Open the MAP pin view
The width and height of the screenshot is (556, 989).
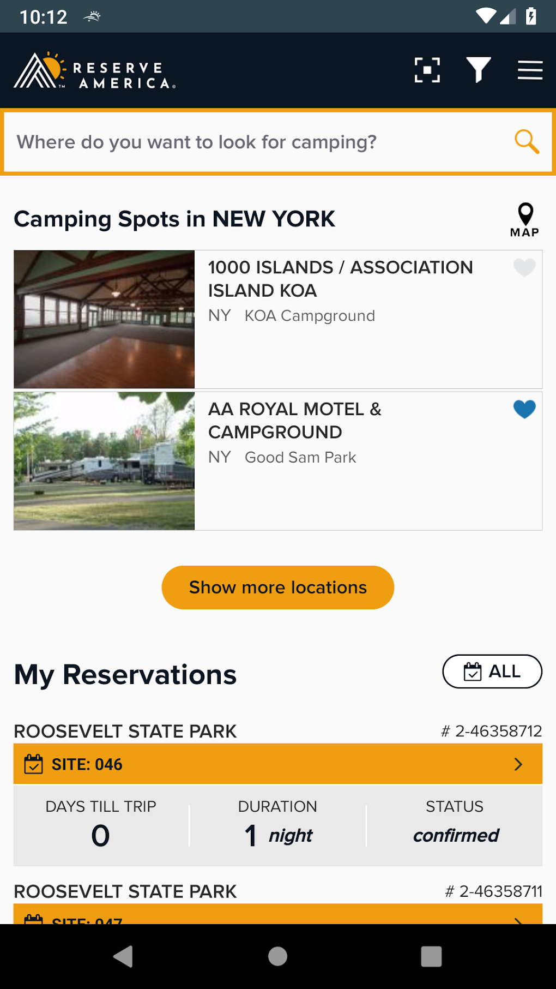[x=525, y=220]
